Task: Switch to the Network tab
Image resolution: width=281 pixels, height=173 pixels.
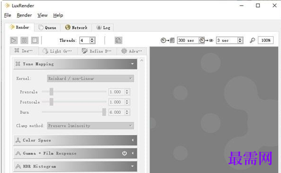Action: [x=76, y=28]
